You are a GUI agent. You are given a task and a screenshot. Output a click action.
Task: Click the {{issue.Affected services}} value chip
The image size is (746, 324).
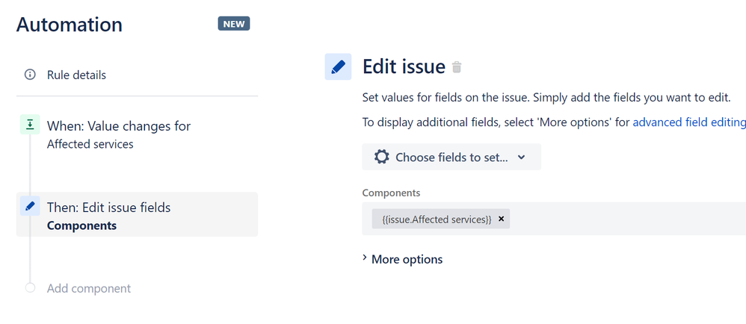(x=437, y=219)
